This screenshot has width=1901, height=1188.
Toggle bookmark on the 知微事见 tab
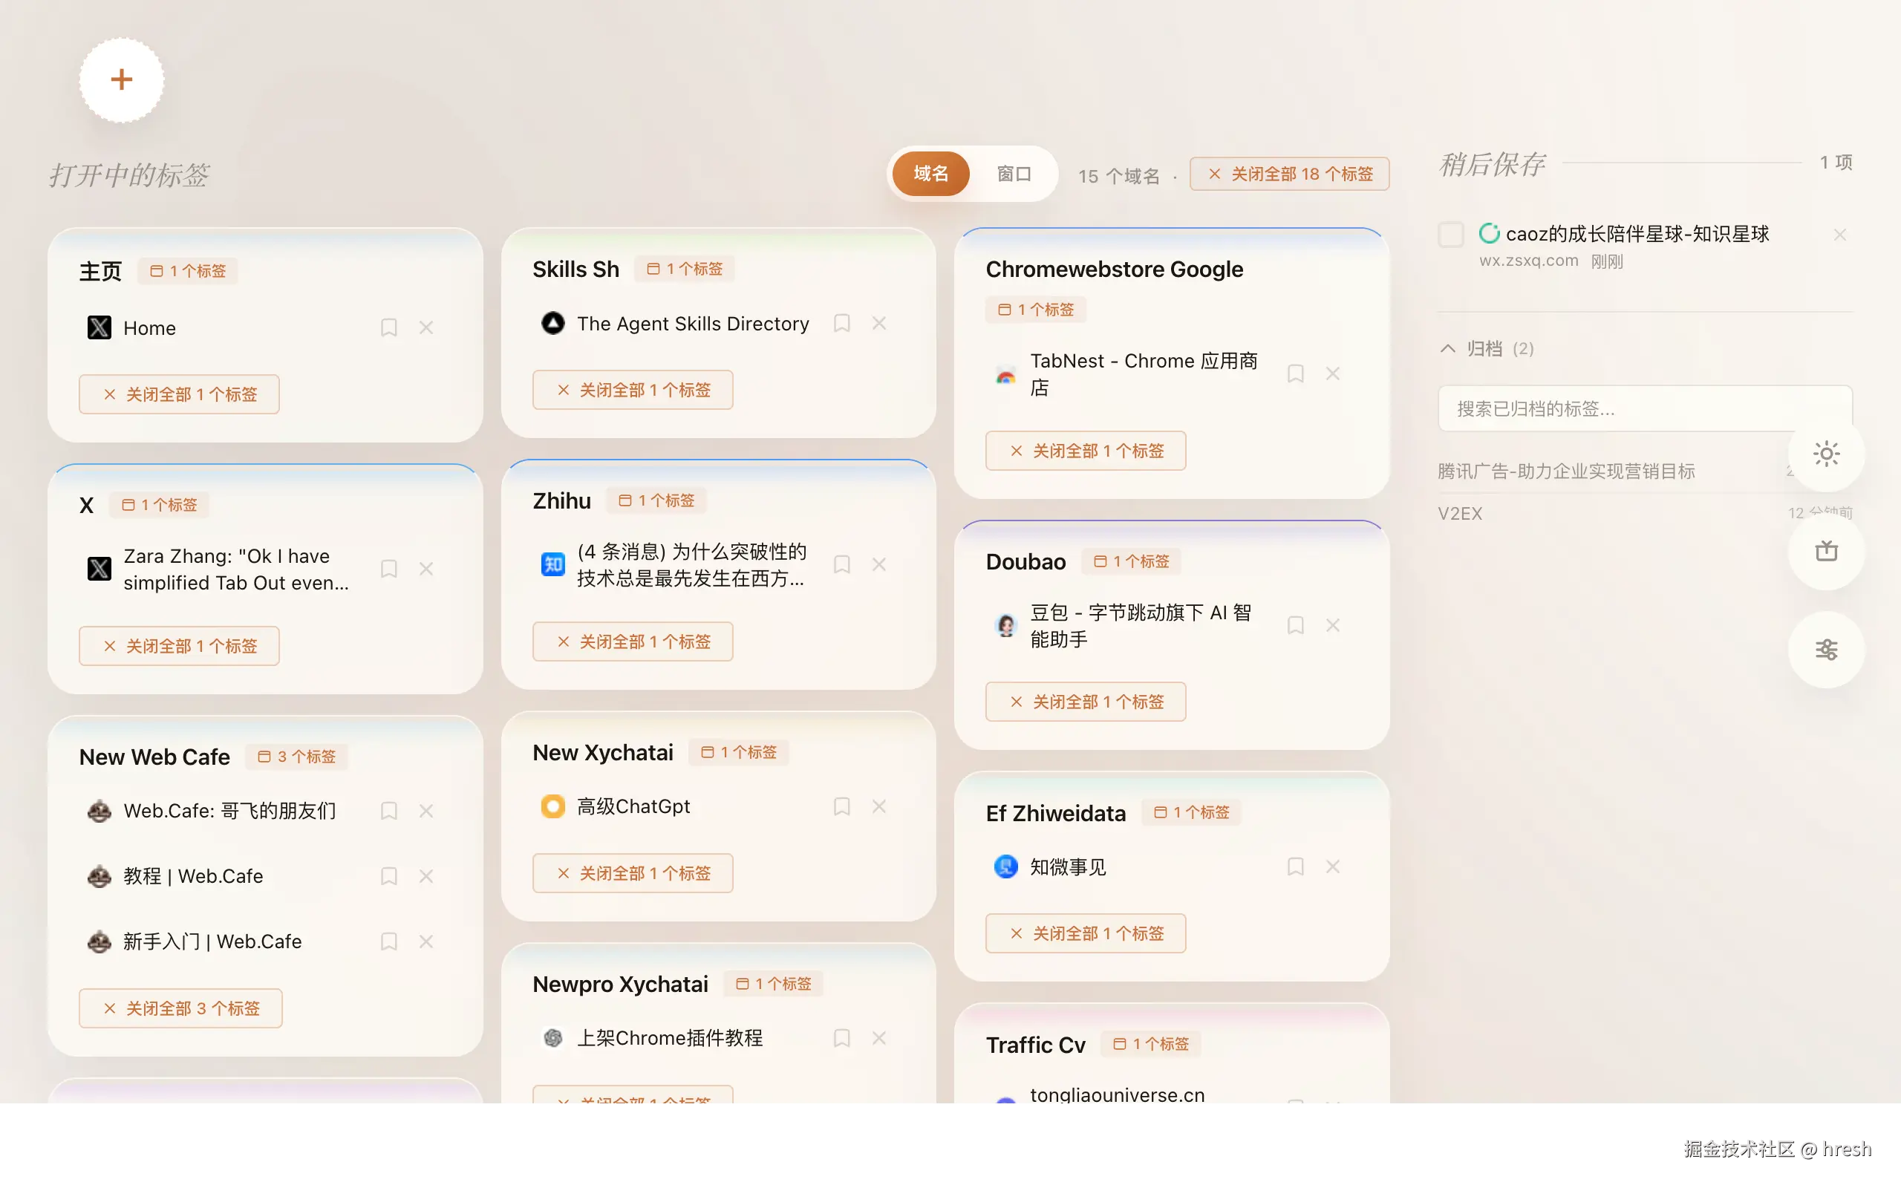[x=1295, y=866]
